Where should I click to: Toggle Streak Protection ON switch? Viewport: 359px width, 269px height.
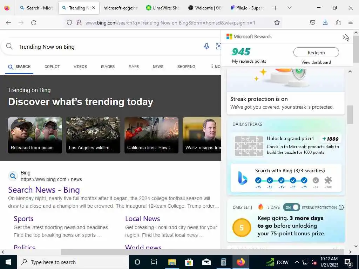click(x=291, y=207)
